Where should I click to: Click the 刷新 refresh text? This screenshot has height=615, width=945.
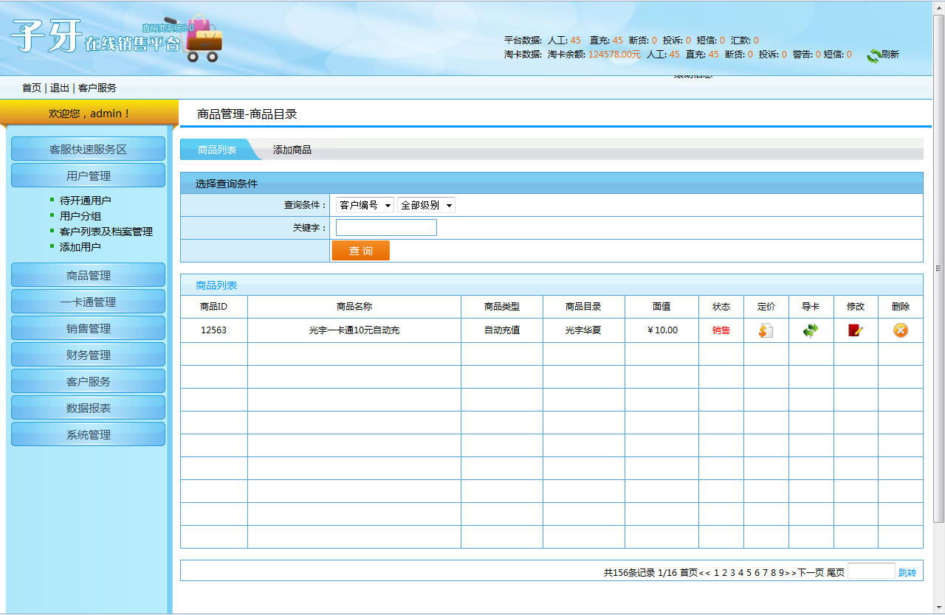pyautogui.click(x=890, y=55)
